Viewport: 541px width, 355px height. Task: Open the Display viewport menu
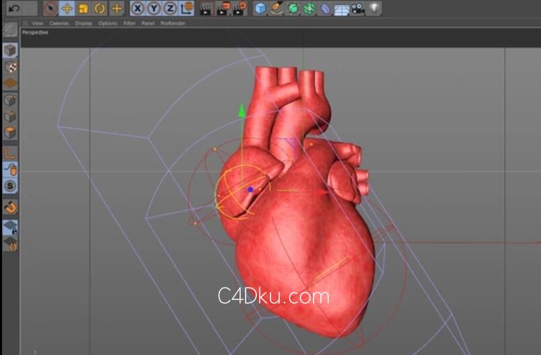pos(83,23)
